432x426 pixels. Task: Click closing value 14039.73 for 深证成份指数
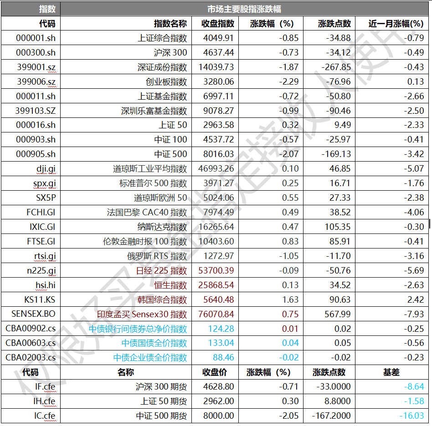[x=216, y=67]
